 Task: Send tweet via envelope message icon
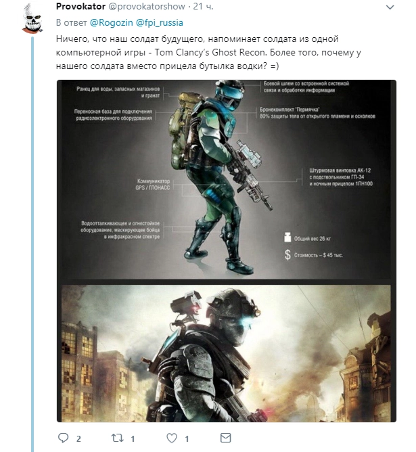click(x=225, y=438)
